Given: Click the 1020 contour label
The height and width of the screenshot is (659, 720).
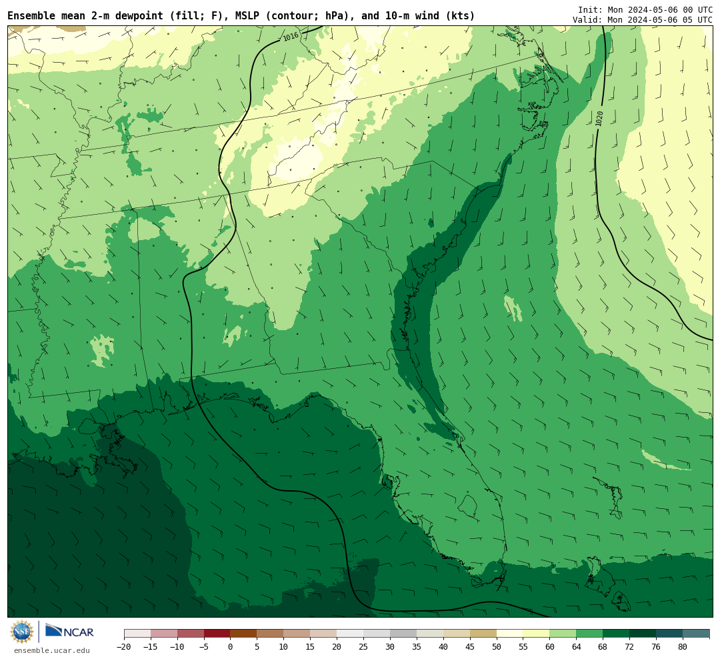Looking at the screenshot, I should click(x=599, y=119).
